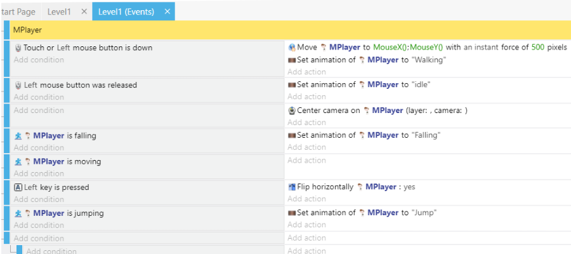This screenshot has width=571, height=254.
Task: Click the platformer icon in MPlayer is falling
Action: [18, 136]
